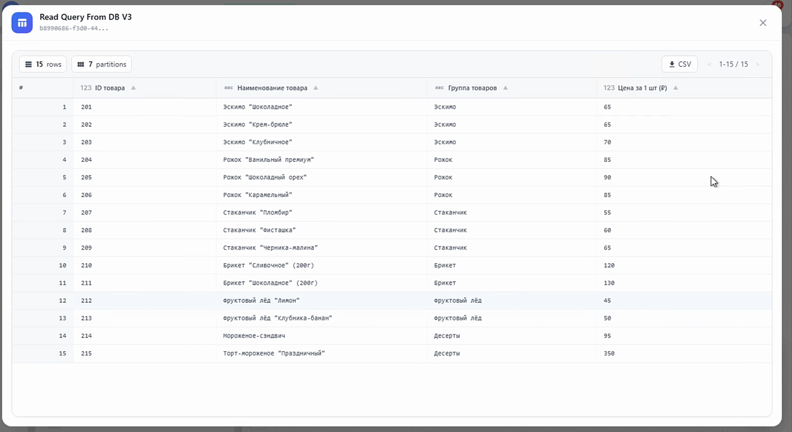This screenshot has height=432, width=792.
Task: Close the Read Query From DB V3 dialog
Action: pyautogui.click(x=763, y=23)
